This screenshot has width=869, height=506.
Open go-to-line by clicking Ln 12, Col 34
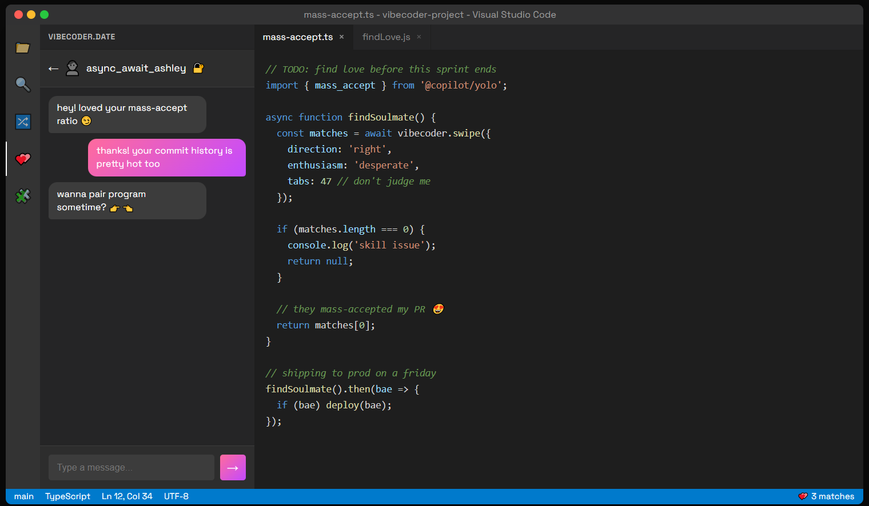pyautogui.click(x=127, y=496)
